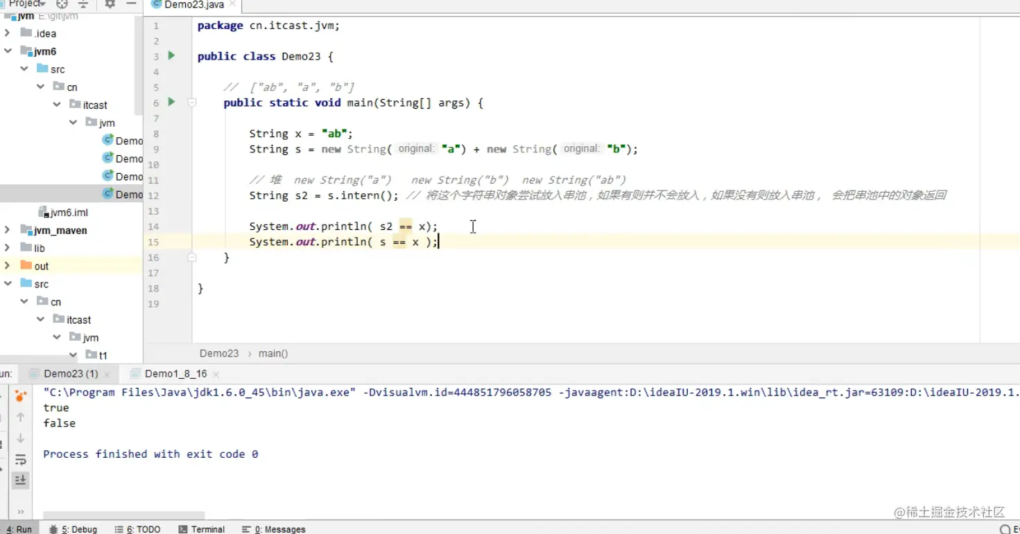
Task: Place cursor on 'package cn.itcast.jvm;' line
Action: pyautogui.click(x=268, y=26)
